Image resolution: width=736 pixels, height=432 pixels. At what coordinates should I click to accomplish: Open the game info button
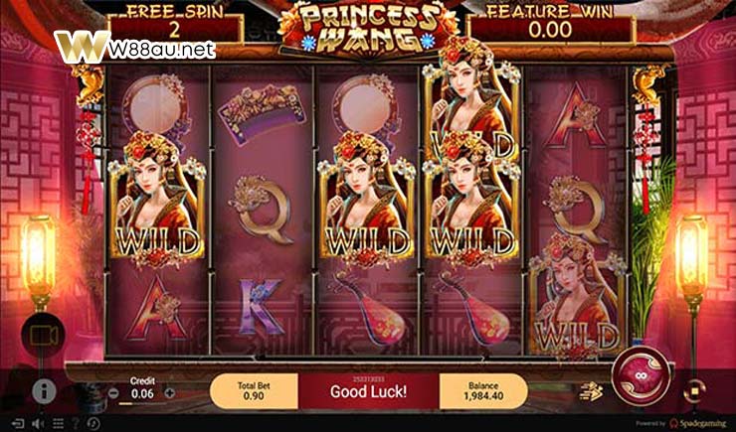(44, 391)
